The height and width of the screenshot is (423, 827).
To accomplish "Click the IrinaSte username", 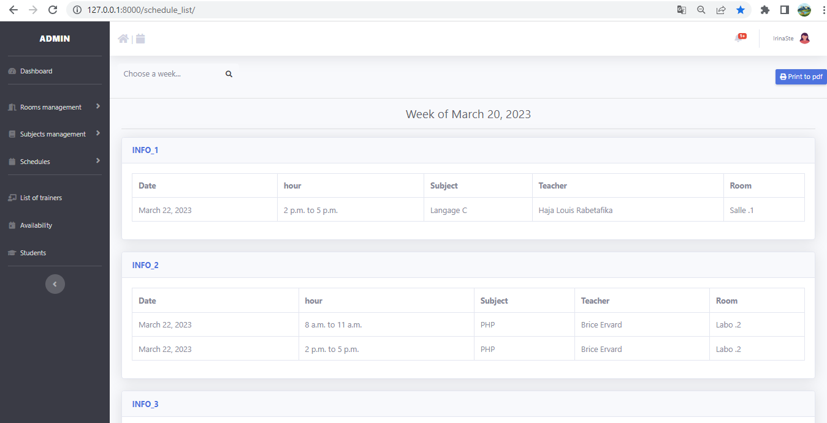I will 783,39.
